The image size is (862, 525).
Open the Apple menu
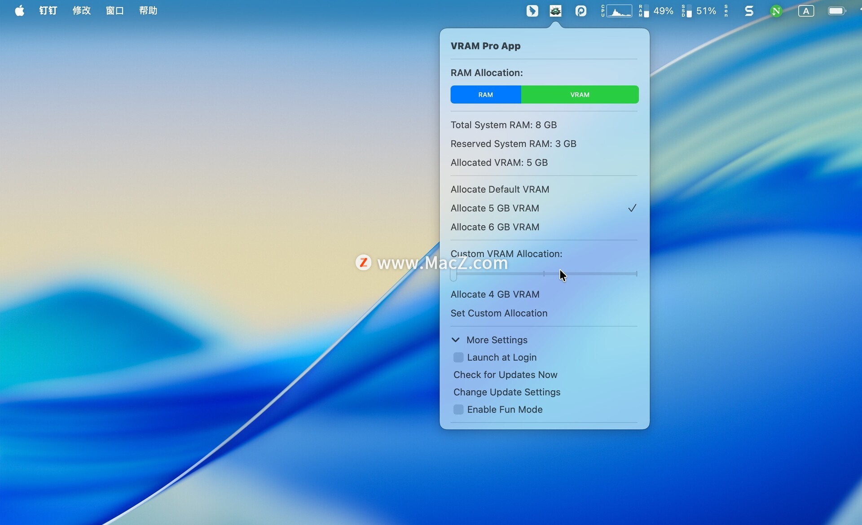click(x=19, y=11)
